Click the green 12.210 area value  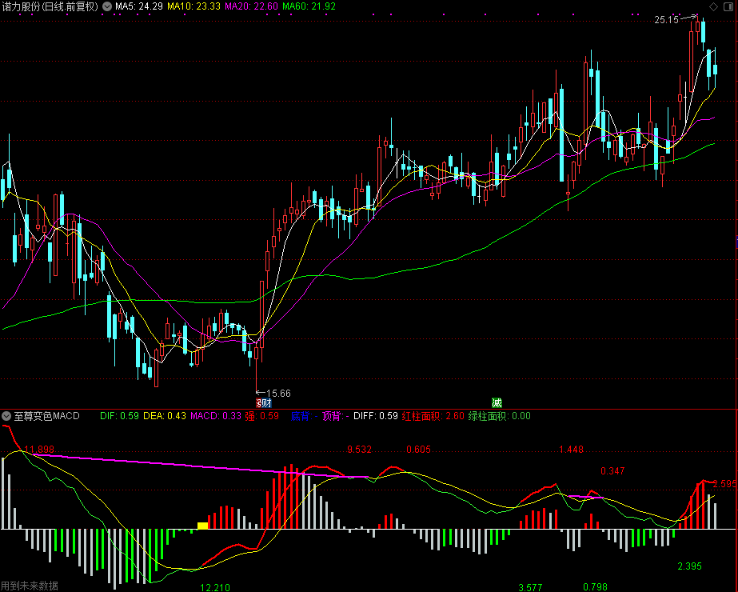click(215, 587)
